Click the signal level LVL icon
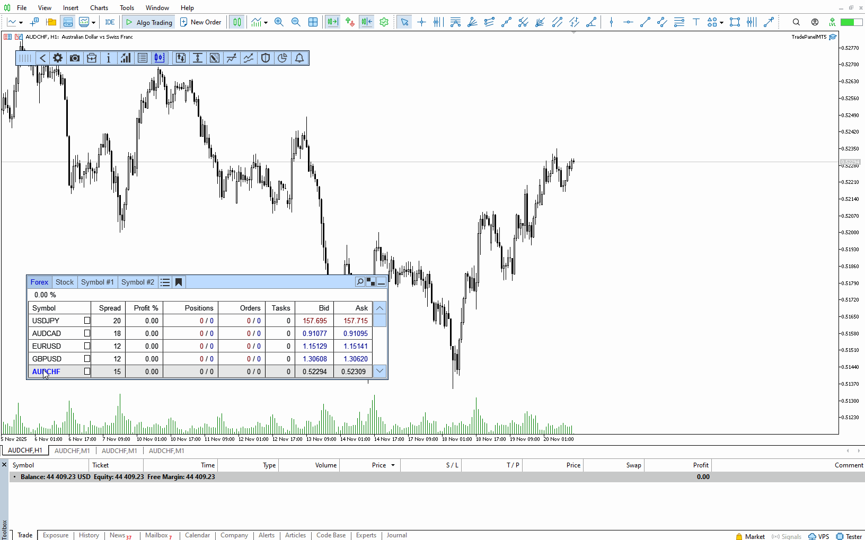This screenshot has height=540, width=865. pyautogui.click(x=833, y=22)
